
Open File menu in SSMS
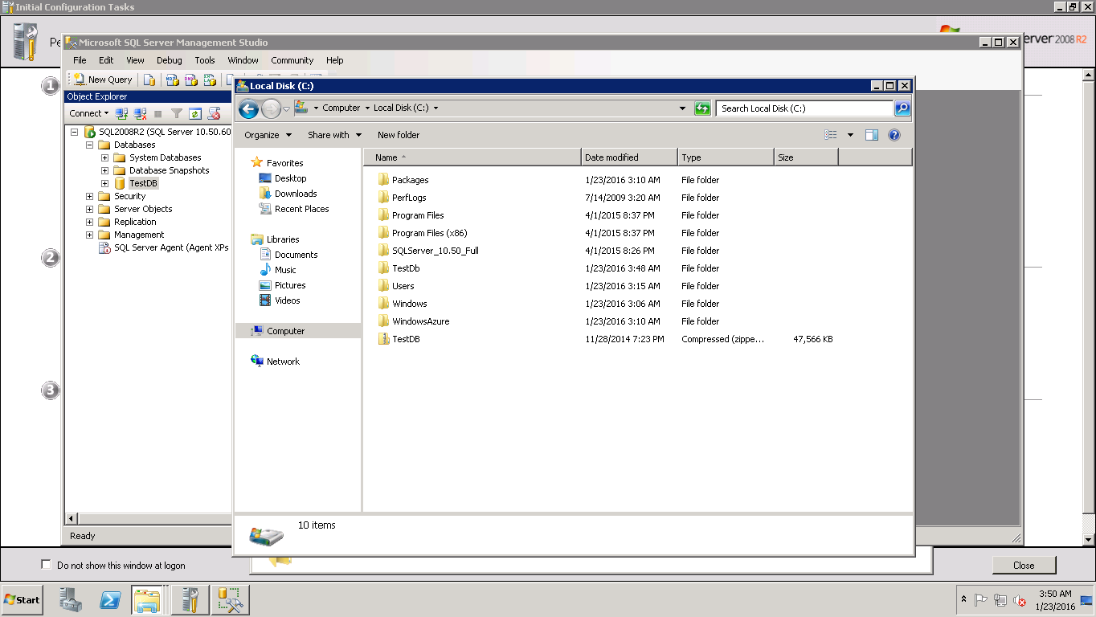click(x=80, y=60)
